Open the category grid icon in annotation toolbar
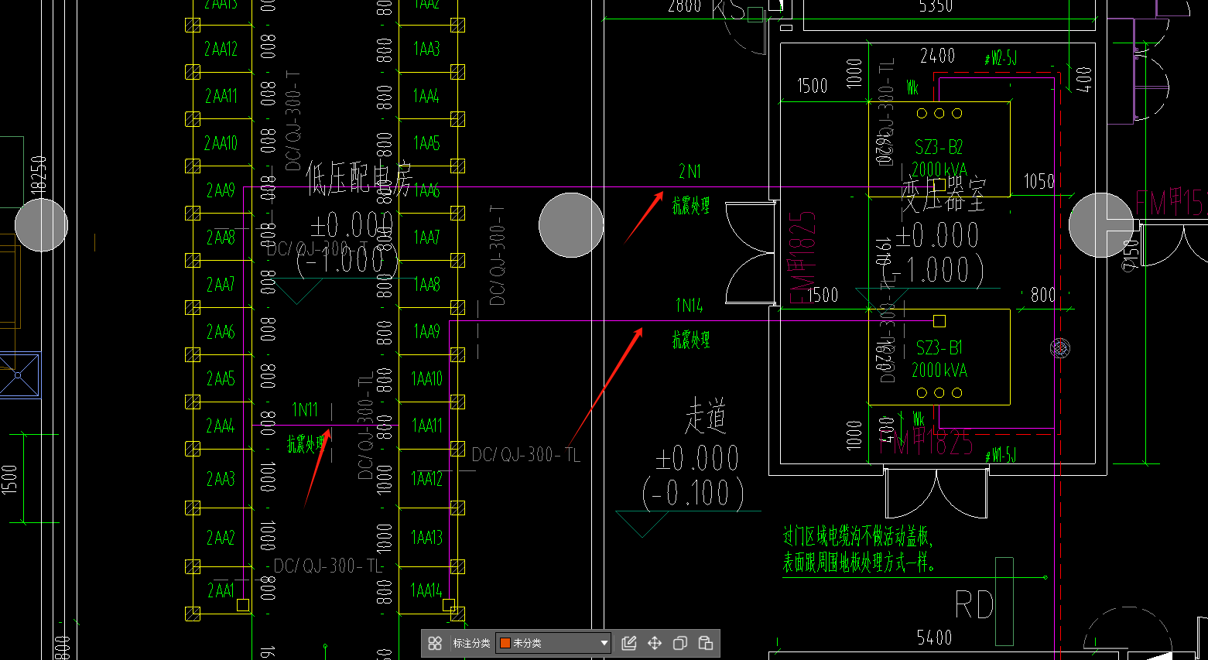The height and width of the screenshot is (660, 1208). (x=435, y=643)
